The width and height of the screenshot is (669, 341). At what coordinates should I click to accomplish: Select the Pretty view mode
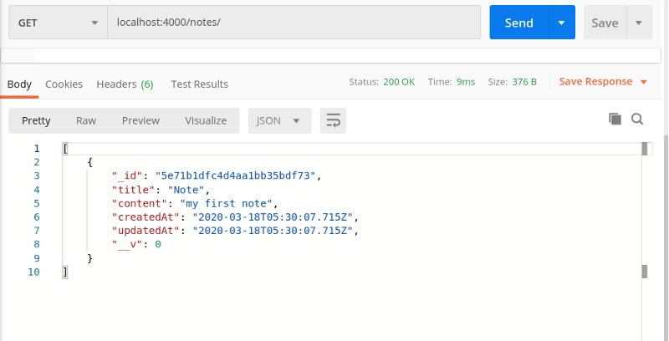click(36, 120)
